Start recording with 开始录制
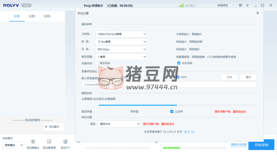277x155 pixels. pos(261,145)
